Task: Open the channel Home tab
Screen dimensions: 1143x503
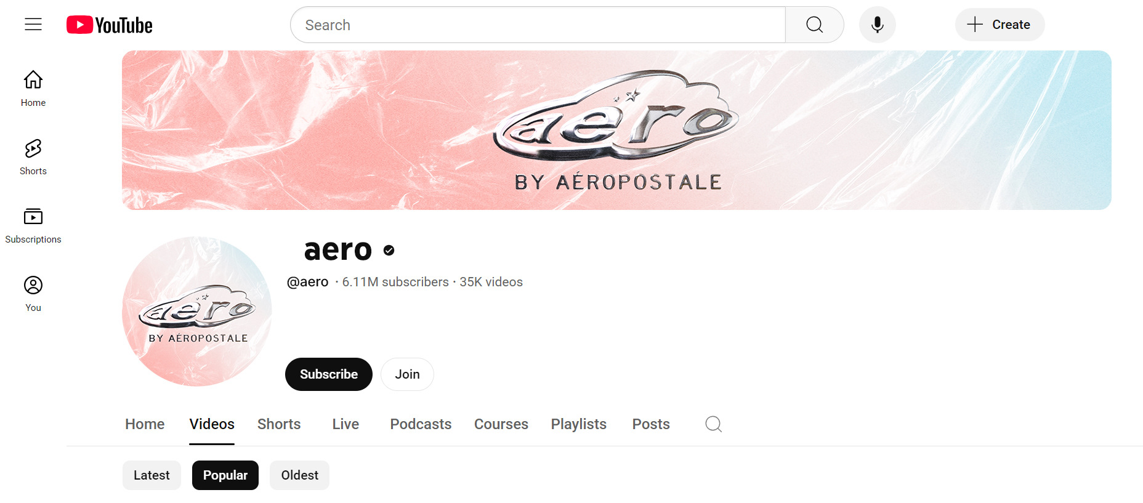Action: pos(145,424)
